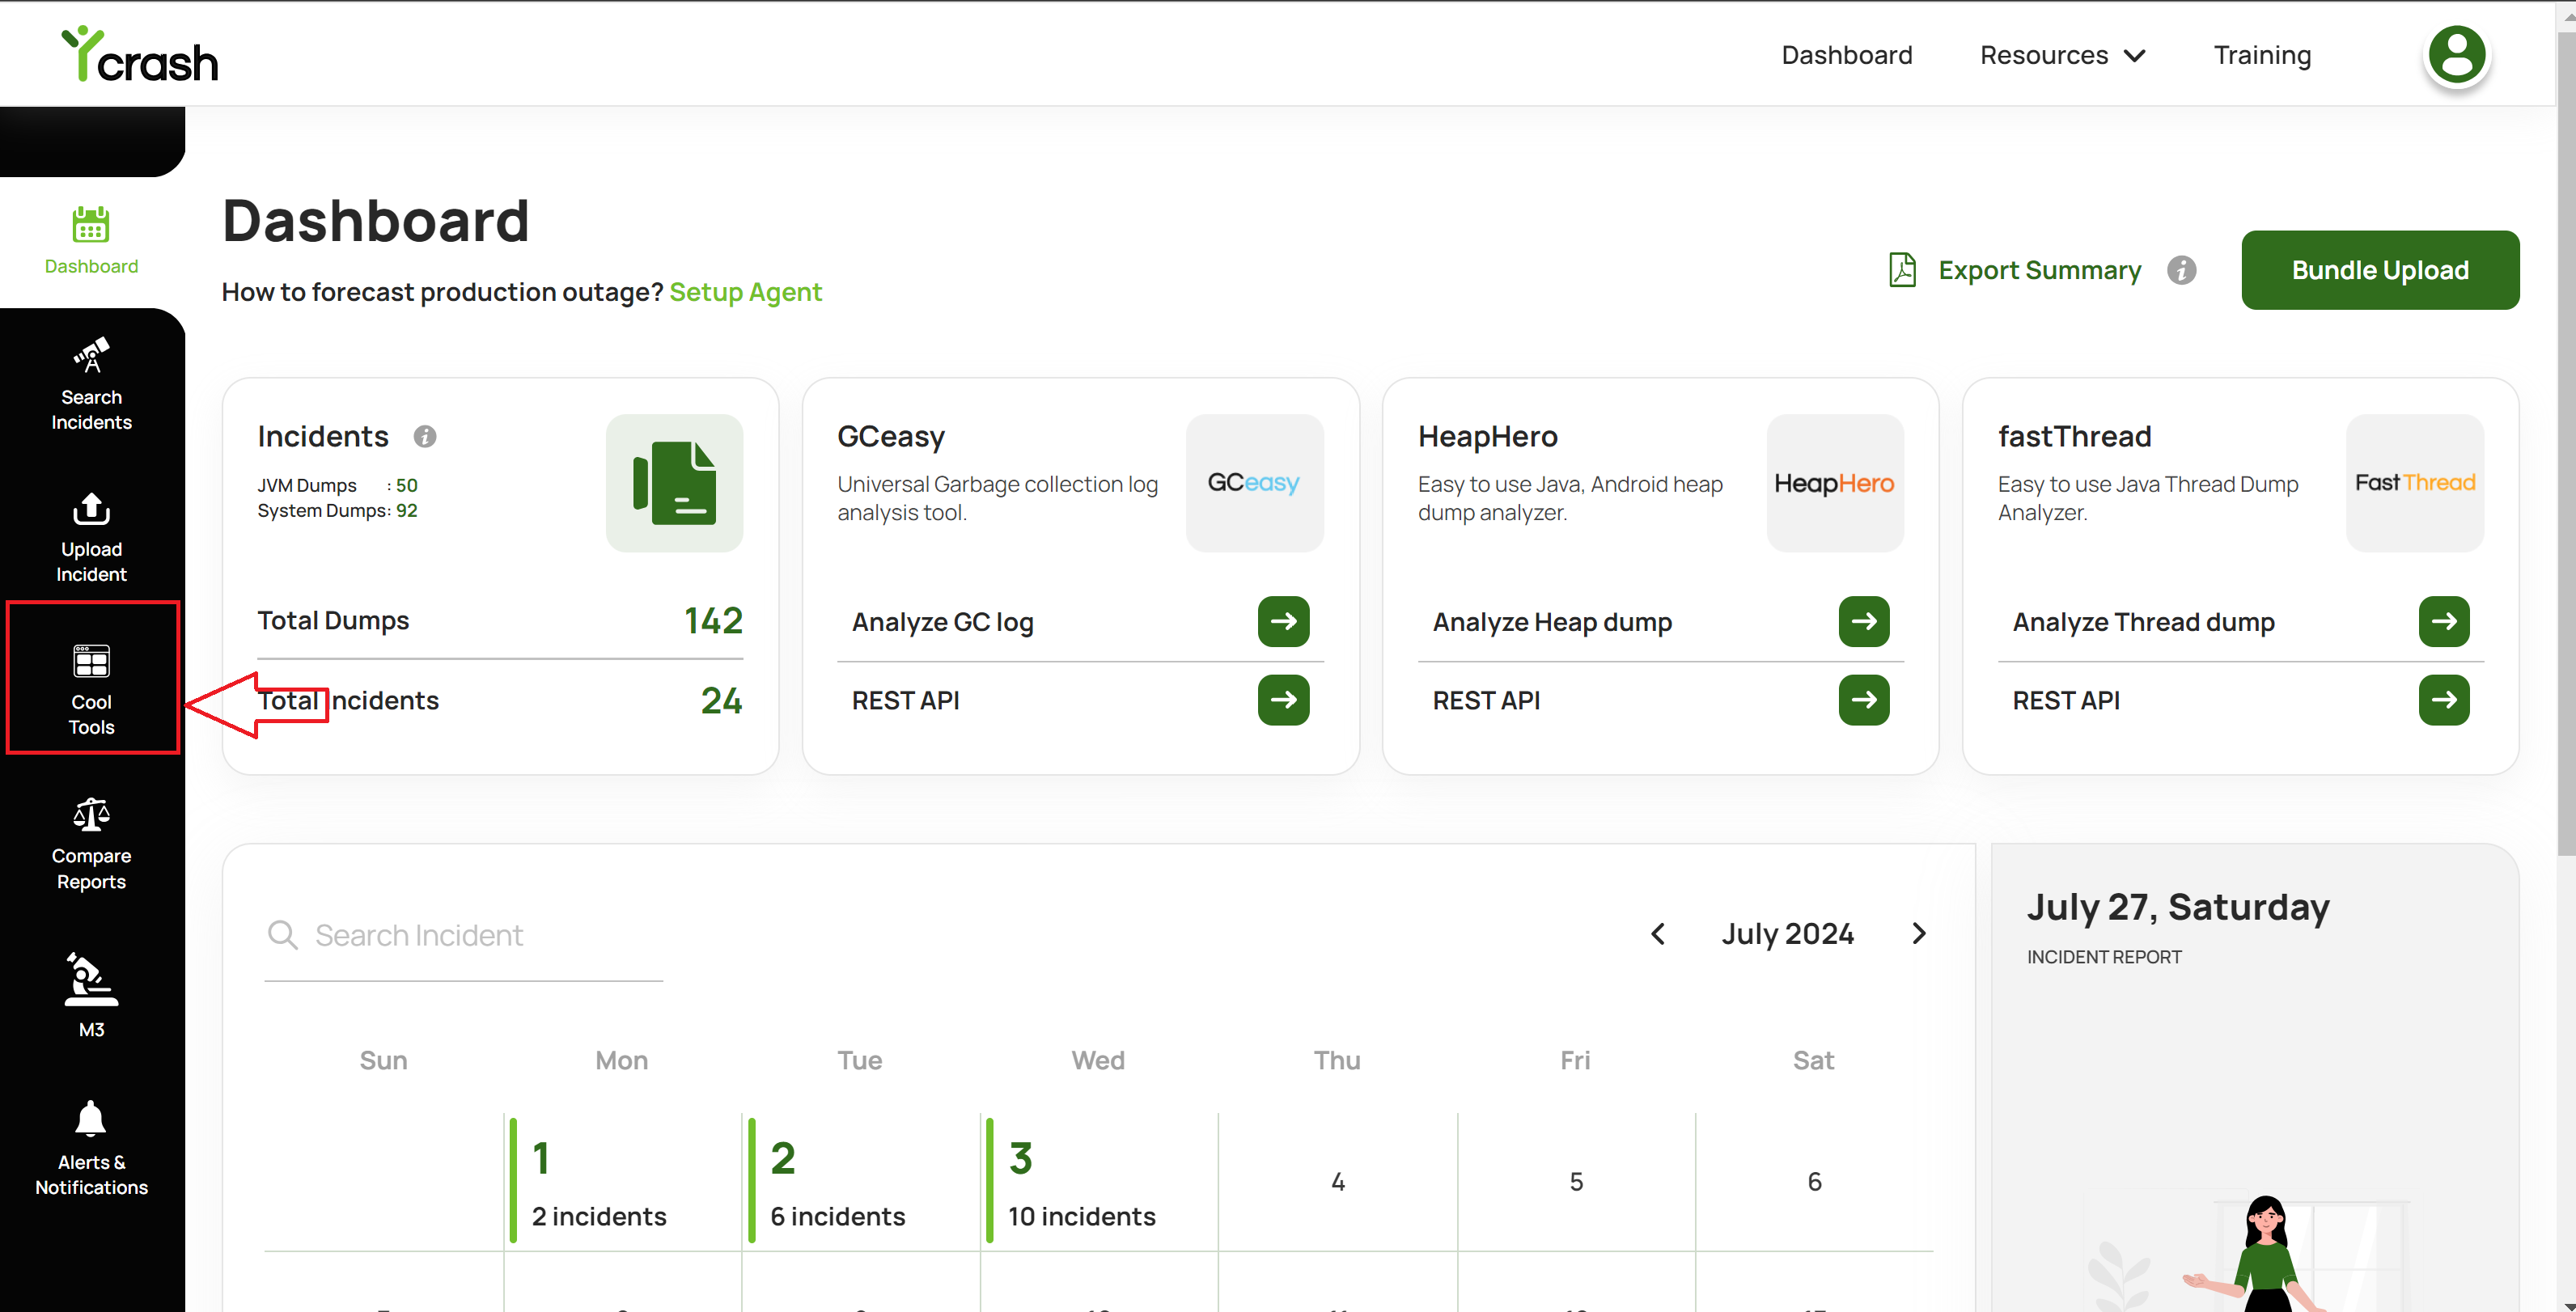Go to previous month in calendar
Screen dimensions: 2576x1312
1657,933
